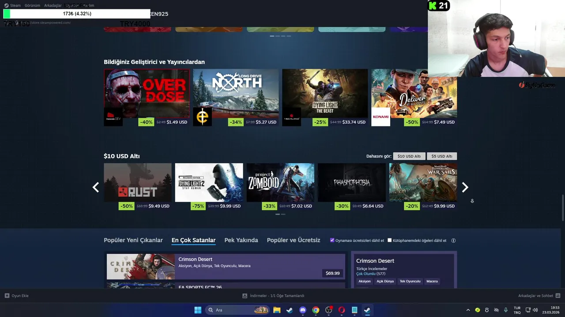Click the $10 USD Altı carousel page indicator
565x317 pixels.
tap(280, 214)
